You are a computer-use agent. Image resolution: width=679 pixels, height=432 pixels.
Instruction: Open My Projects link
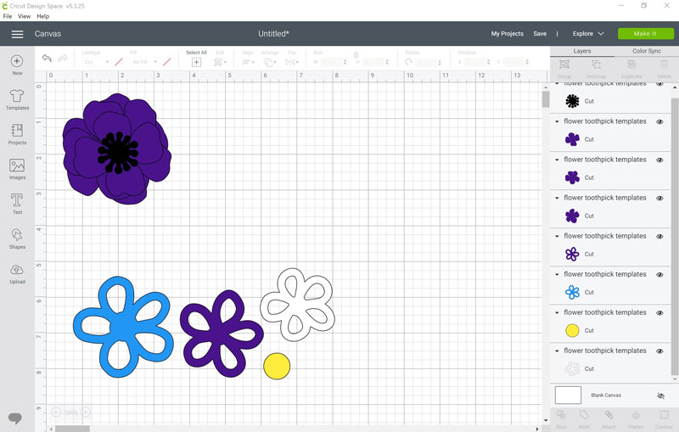point(507,34)
